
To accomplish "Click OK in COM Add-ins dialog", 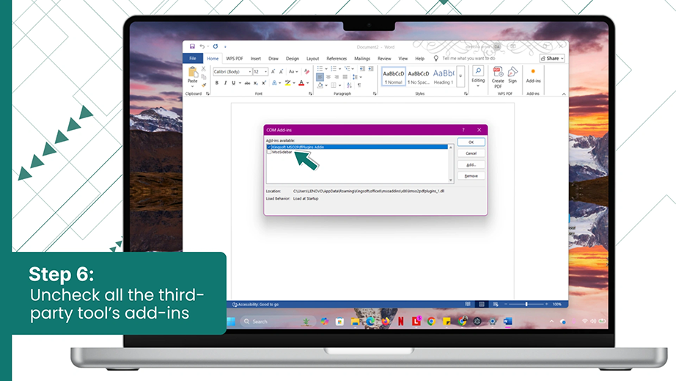I will point(471,142).
